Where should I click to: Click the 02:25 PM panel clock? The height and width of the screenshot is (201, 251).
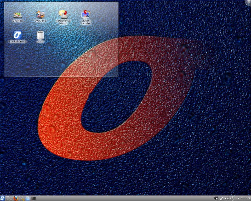(245, 198)
